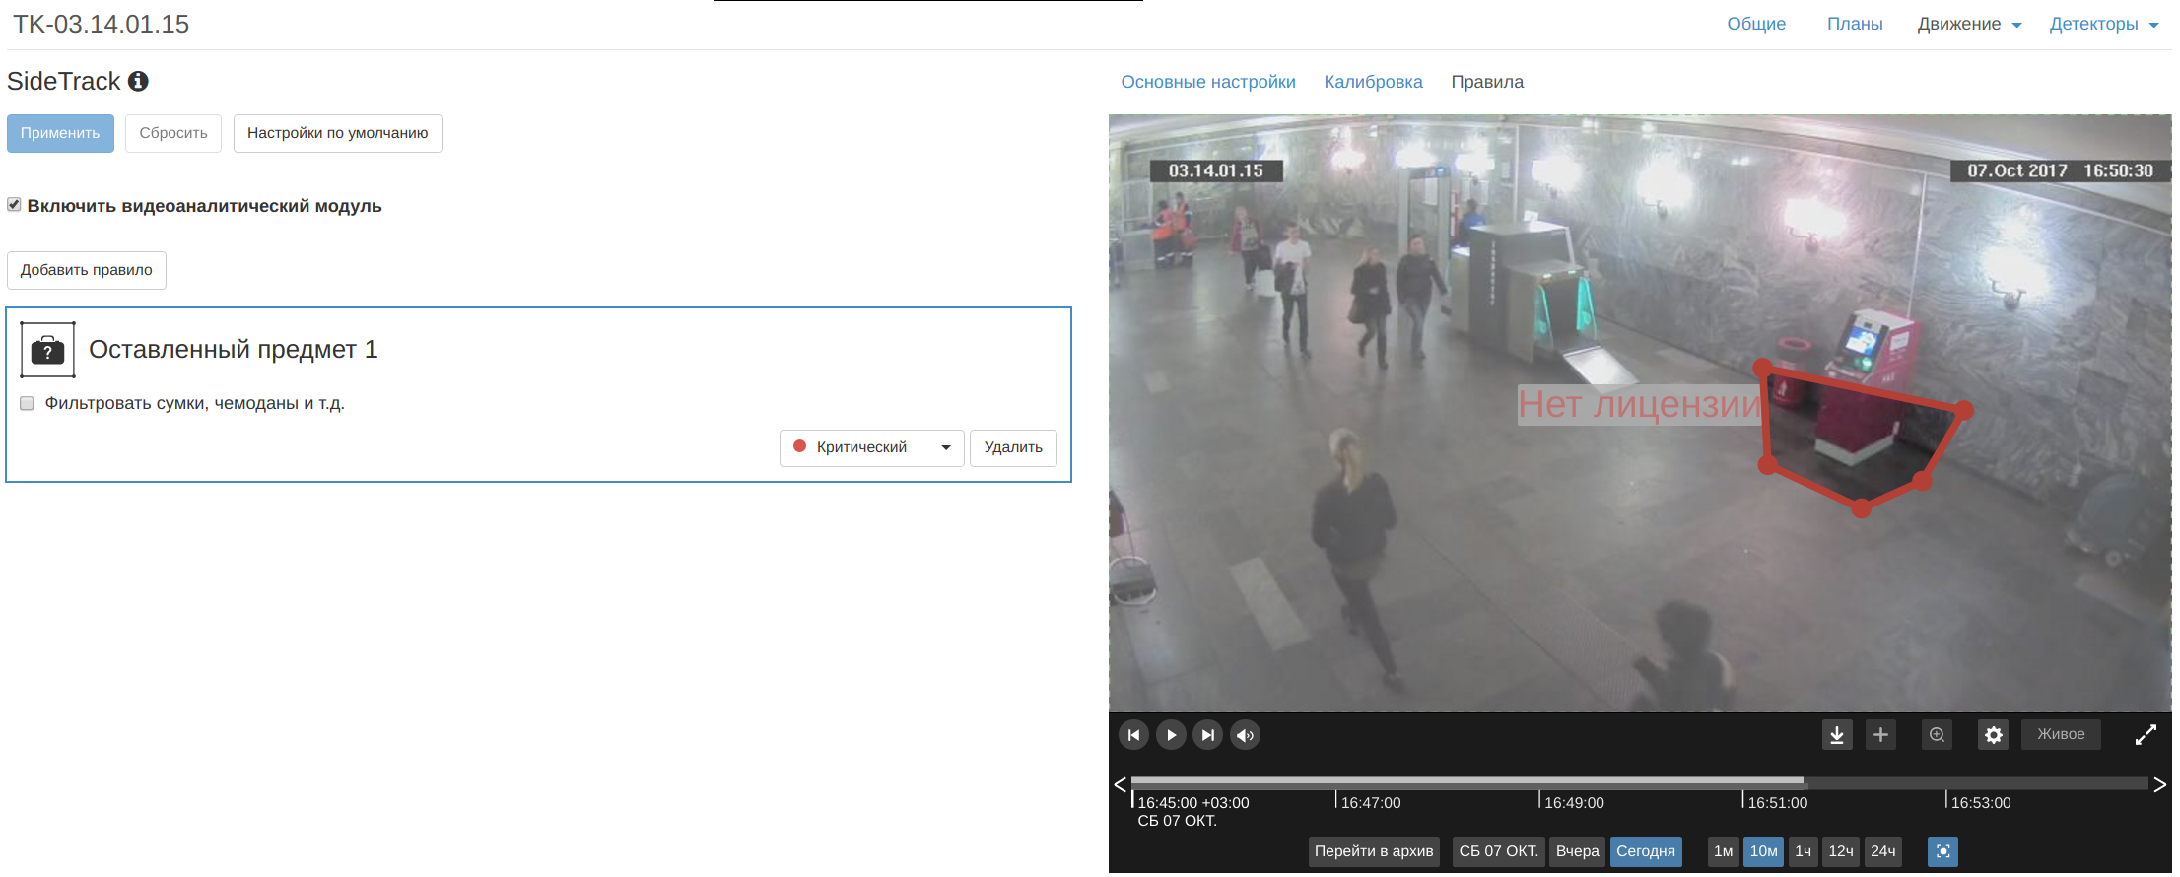
Task: Expand the Движение menu
Action: pos(1969,24)
